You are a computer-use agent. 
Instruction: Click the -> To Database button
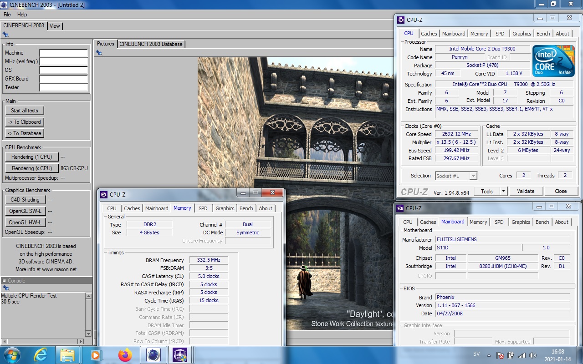click(25, 133)
